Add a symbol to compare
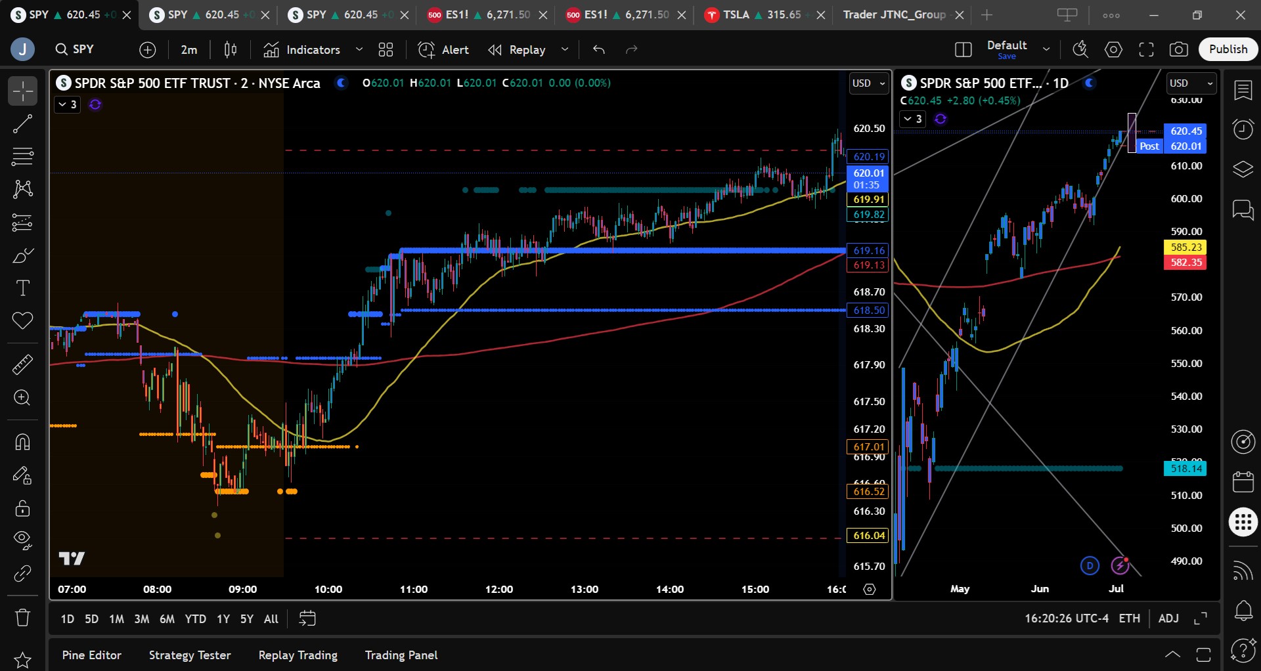The image size is (1261, 671). tap(147, 49)
